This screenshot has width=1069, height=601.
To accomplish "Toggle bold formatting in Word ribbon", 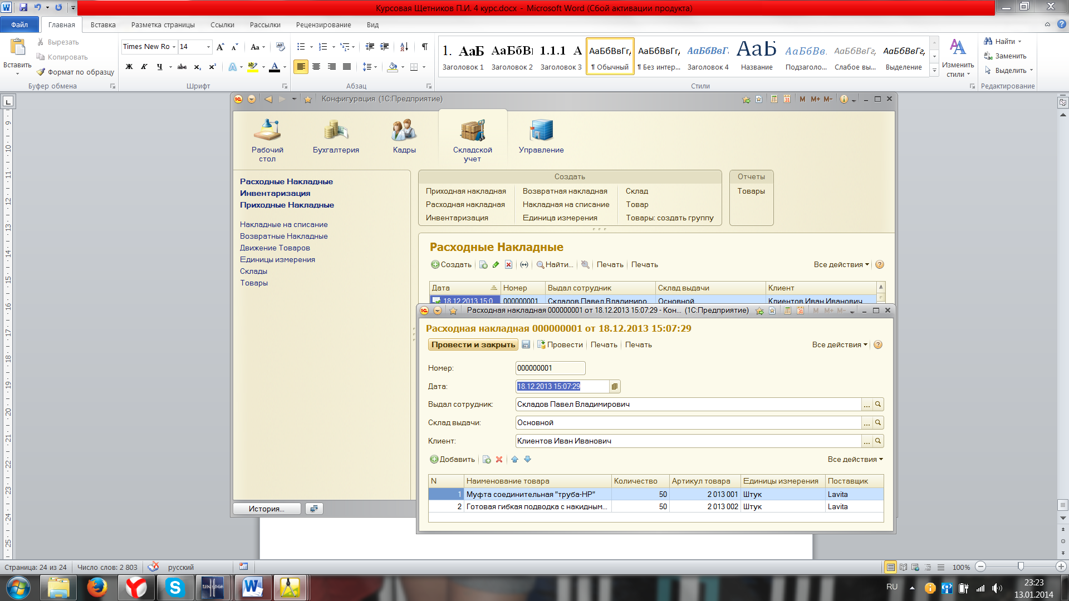I will [x=129, y=67].
